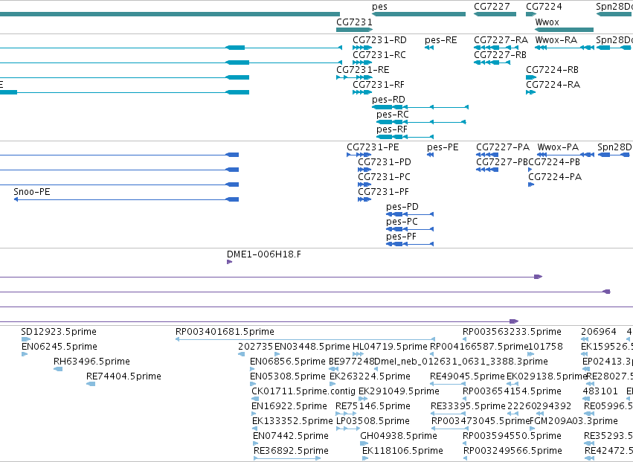The width and height of the screenshot is (633, 462).
Task: Select the HL04719.5prime EST
Action: (358, 355)
